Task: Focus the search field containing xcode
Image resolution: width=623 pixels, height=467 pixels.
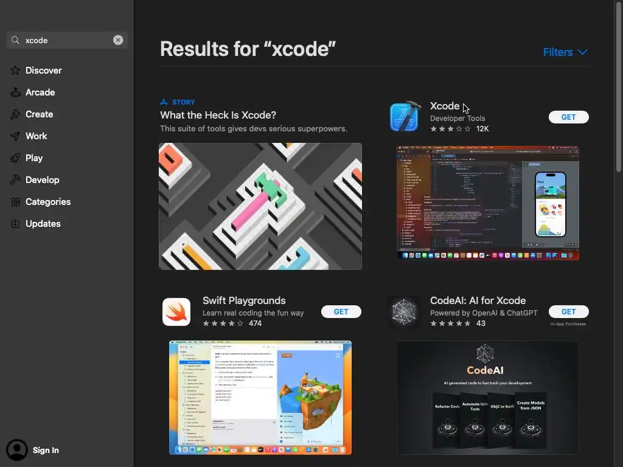Action: (x=67, y=40)
